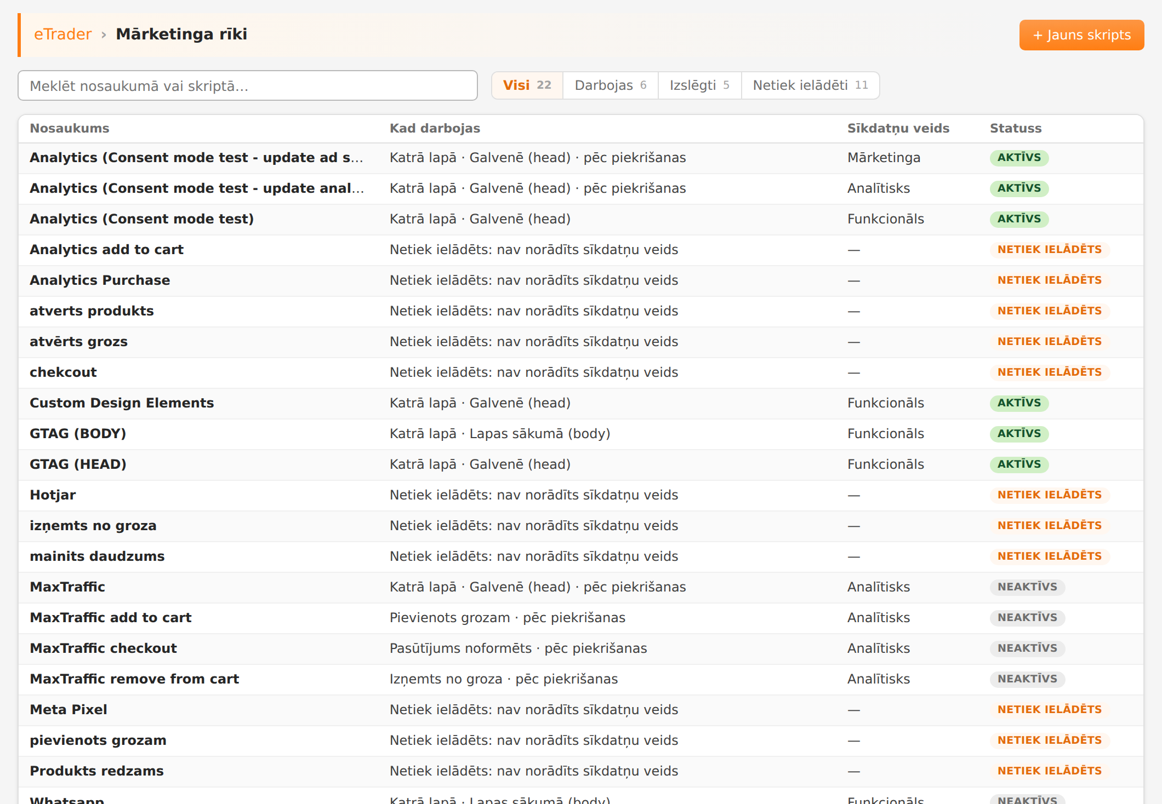
Task: Open the eTrader breadcrumb link
Action: tap(62, 34)
